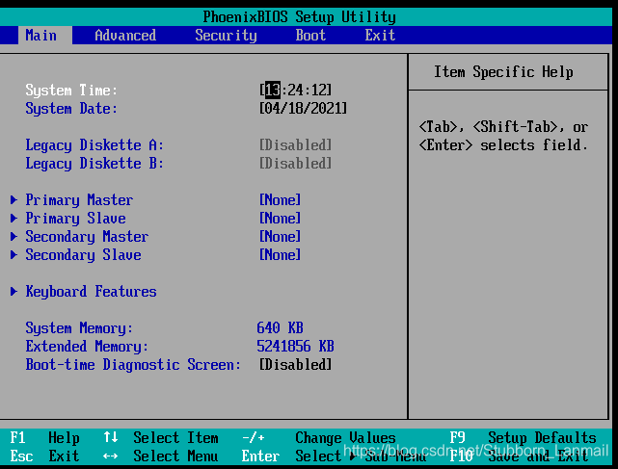This screenshot has height=469, width=618.
Task: Select the Secondary Master submenu label
Action: (x=87, y=237)
